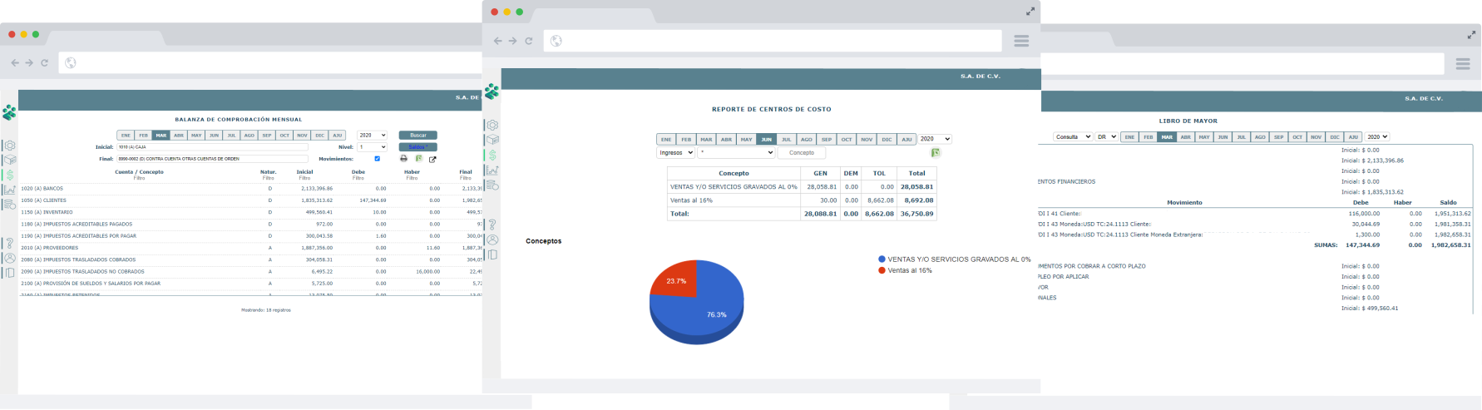Click the print icon in Balanza de Comprobación
The image size is (1482, 410).
pos(404,159)
